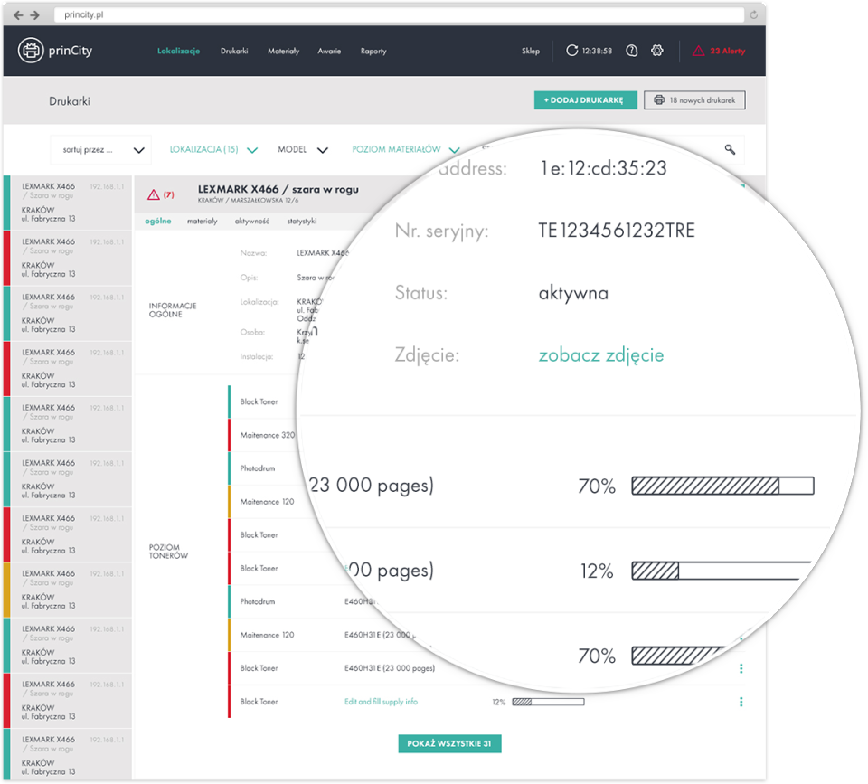Click zobacz zdjęcie link
This screenshot has width=868, height=784.
pyautogui.click(x=601, y=354)
